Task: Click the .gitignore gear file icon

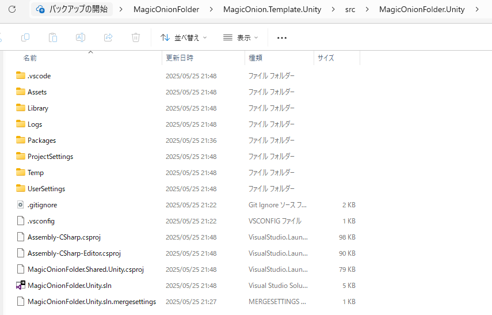Action: [x=20, y=205]
